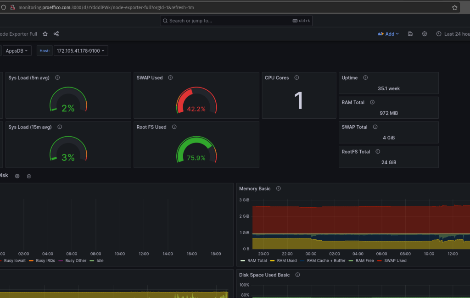470x298 pixels.
Task: Click info icon next to CPU Cores
Action: (297, 78)
